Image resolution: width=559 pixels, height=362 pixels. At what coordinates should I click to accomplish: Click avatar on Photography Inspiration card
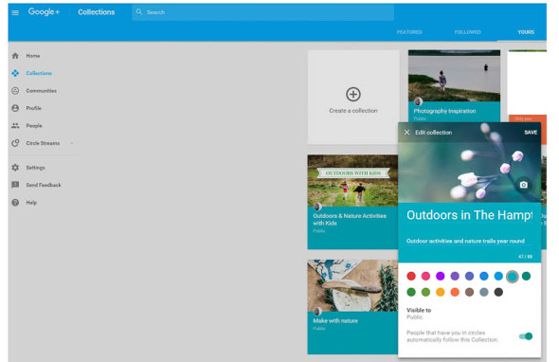[418, 101]
